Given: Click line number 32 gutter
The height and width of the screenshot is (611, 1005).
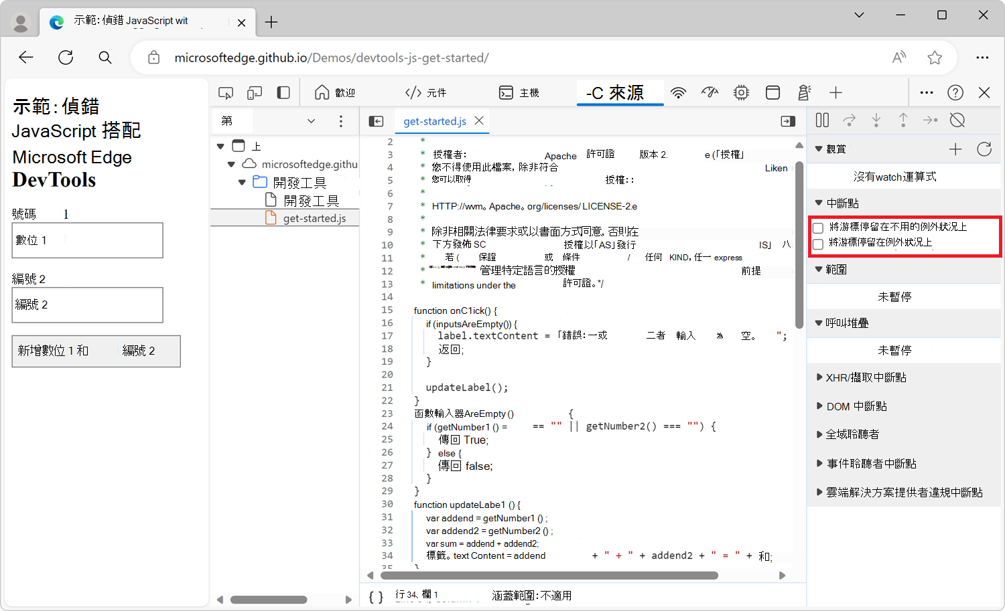Looking at the screenshot, I should point(387,530).
